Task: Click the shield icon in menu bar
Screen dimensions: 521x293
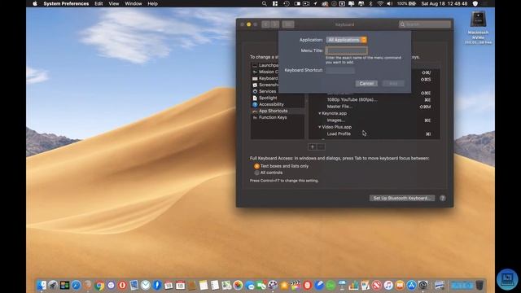Action: click(x=475, y=3)
